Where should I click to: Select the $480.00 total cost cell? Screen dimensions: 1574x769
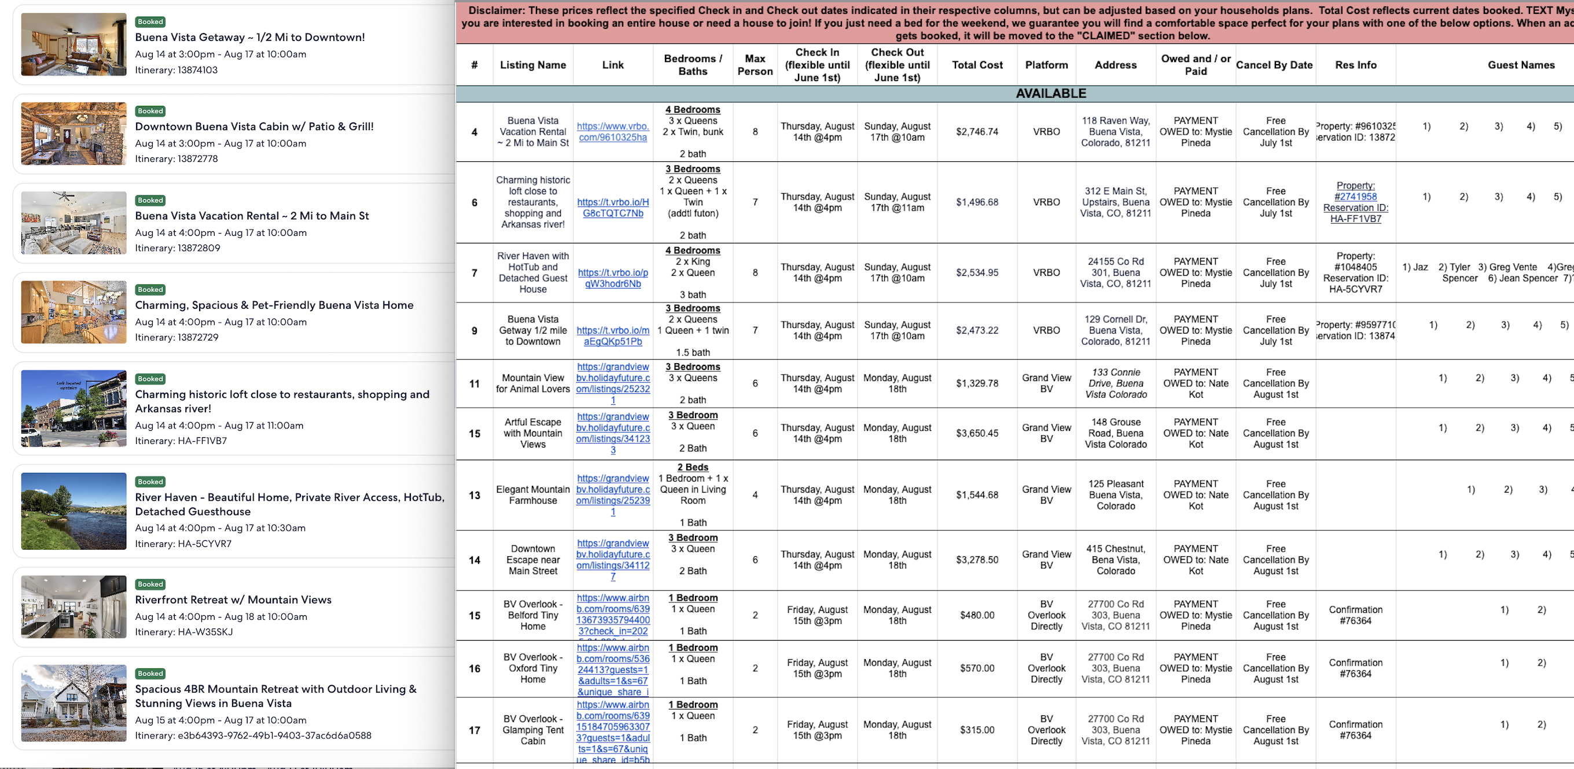click(977, 615)
